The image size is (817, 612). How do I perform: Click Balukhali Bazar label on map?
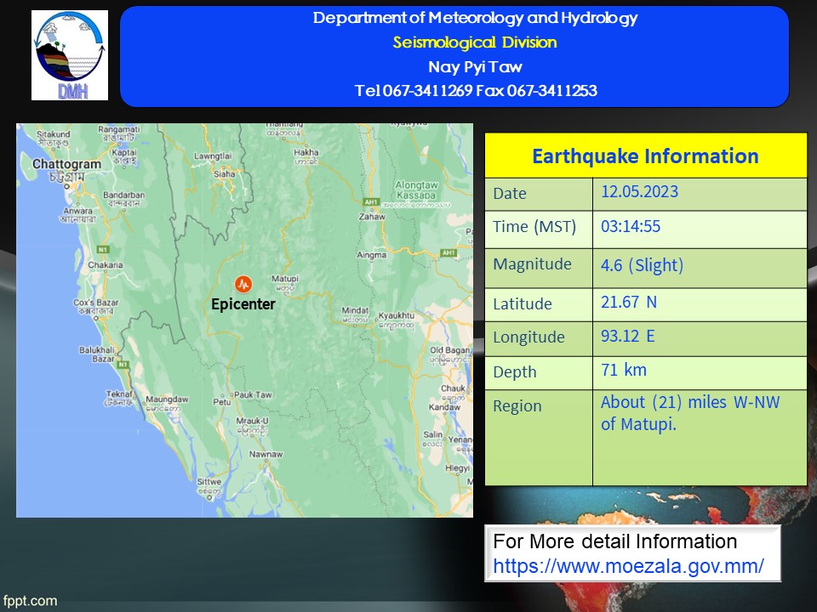(97, 354)
